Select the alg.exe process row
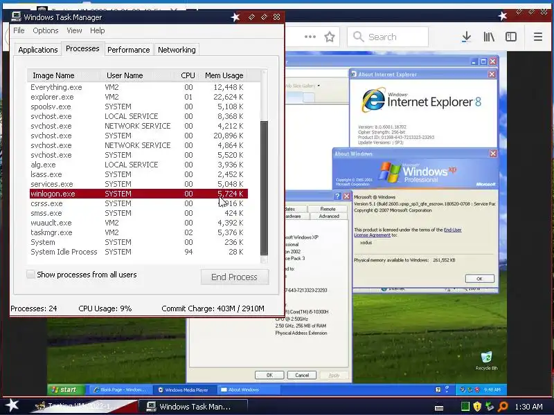This screenshot has width=554, height=415. click(139, 165)
